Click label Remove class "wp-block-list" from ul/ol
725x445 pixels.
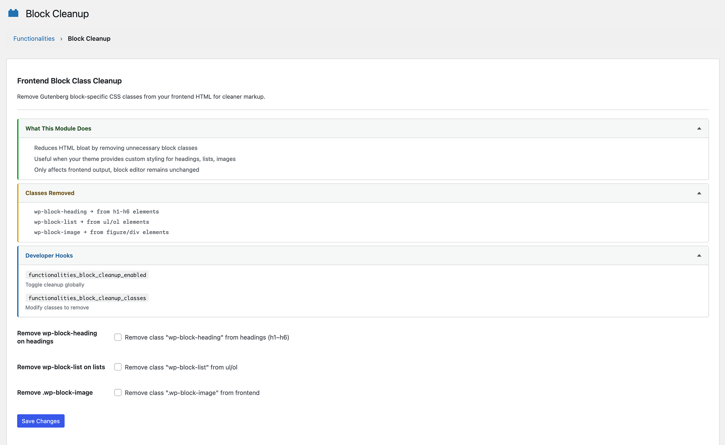pos(181,367)
